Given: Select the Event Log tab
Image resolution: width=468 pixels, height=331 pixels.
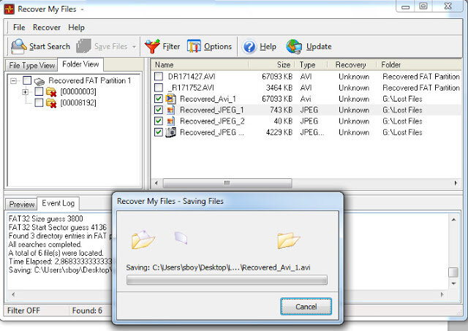Looking at the screenshot, I should pyautogui.click(x=58, y=203).
